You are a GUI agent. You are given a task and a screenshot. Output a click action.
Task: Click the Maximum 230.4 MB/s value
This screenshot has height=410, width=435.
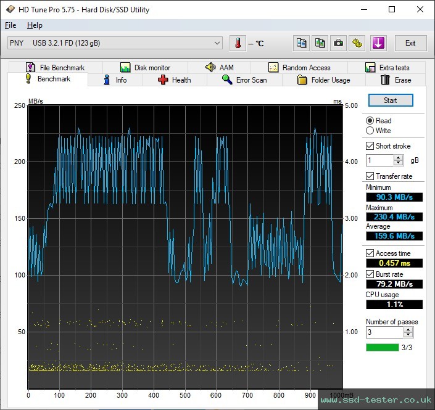pyautogui.click(x=394, y=217)
